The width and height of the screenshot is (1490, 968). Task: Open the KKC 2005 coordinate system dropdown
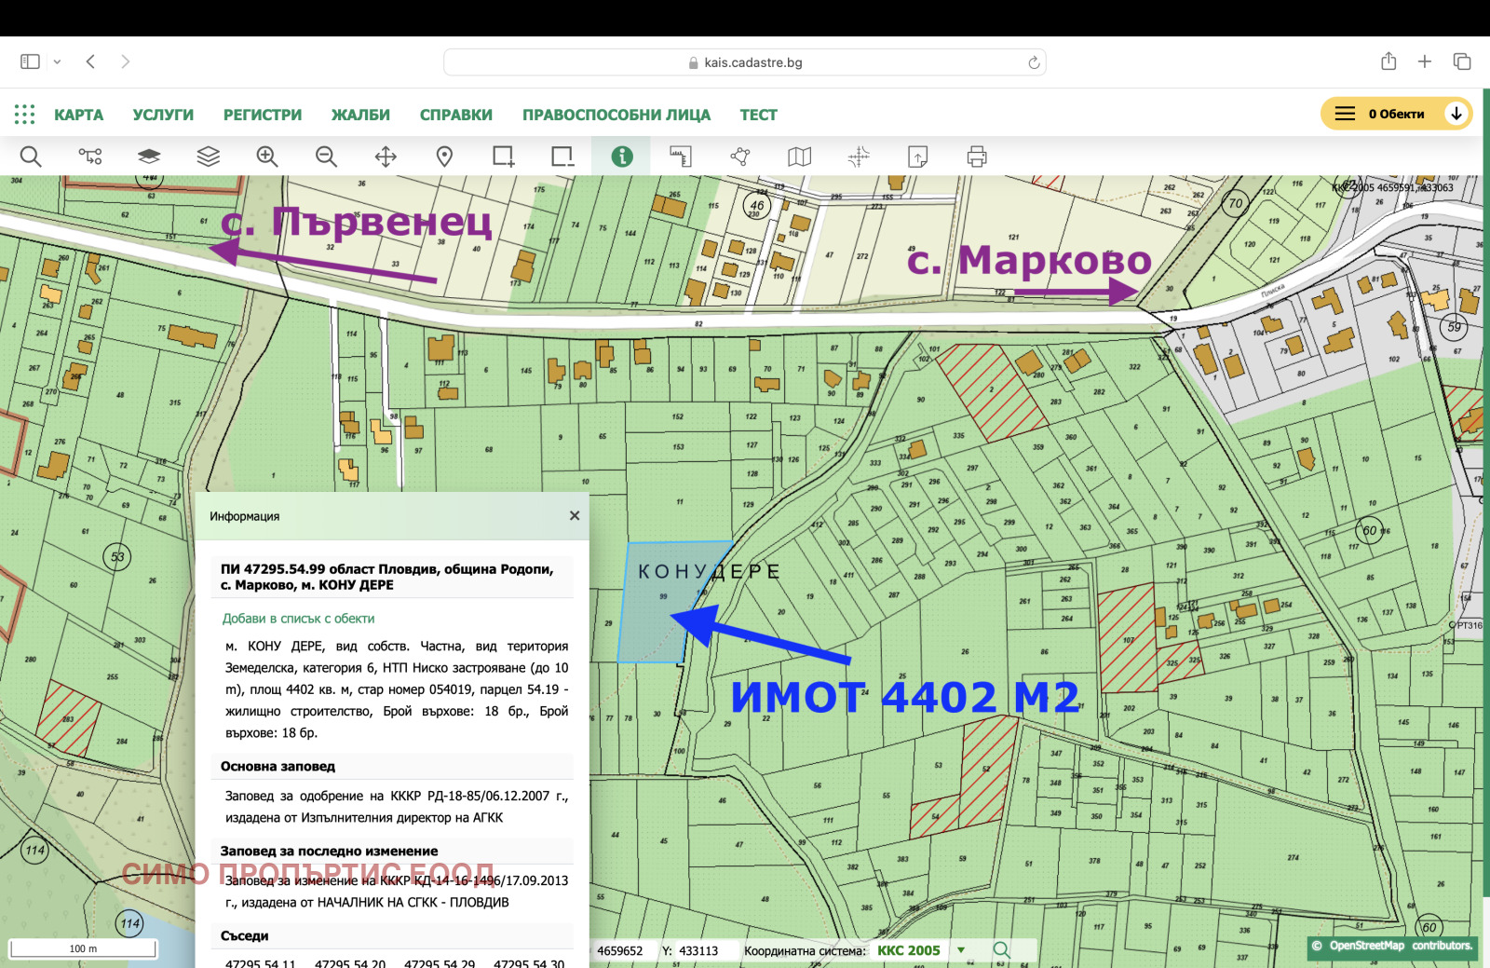tap(963, 950)
